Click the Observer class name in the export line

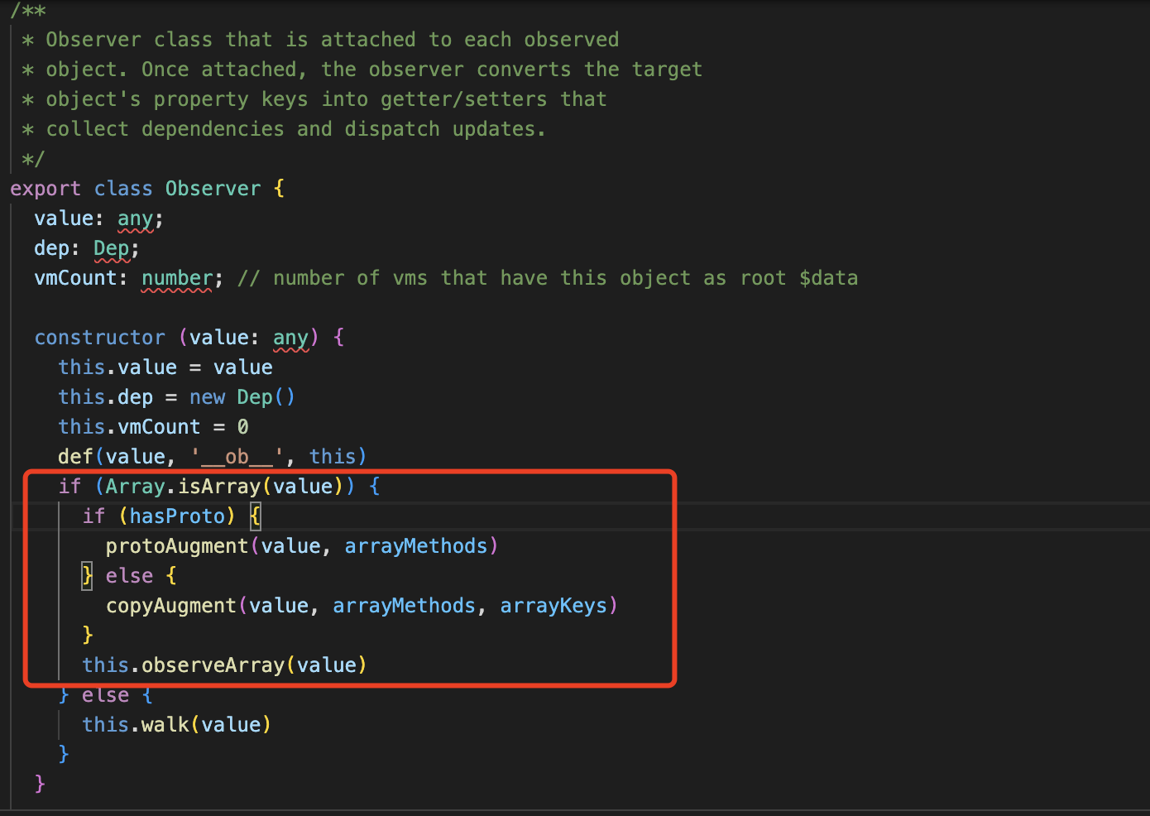[213, 189]
